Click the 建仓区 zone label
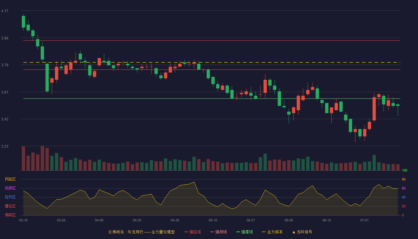418x239 pixels. pos(10,206)
